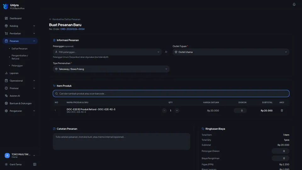Click the Item Produk cart icon
The width and height of the screenshot is (302, 170).
[x=54, y=86]
